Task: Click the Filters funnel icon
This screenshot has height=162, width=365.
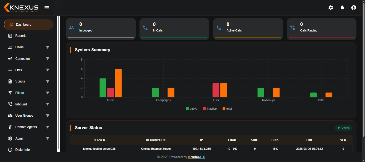Action: (10, 93)
